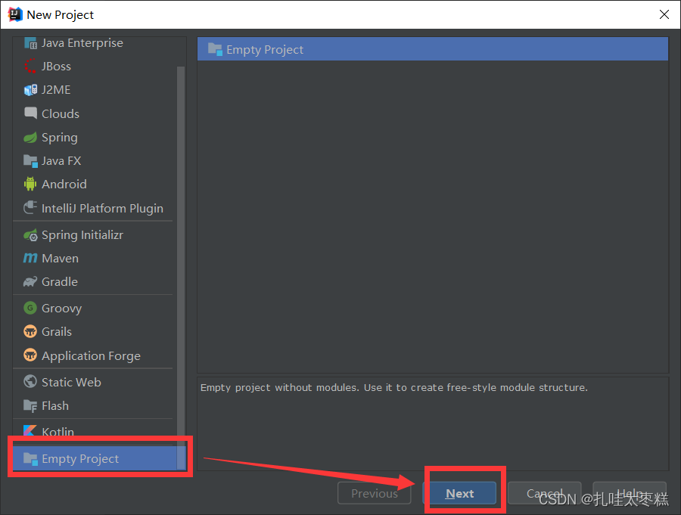Screen dimensions: 681x515
Task: Click the Java FX folder icon
Action: pos(30,161)
